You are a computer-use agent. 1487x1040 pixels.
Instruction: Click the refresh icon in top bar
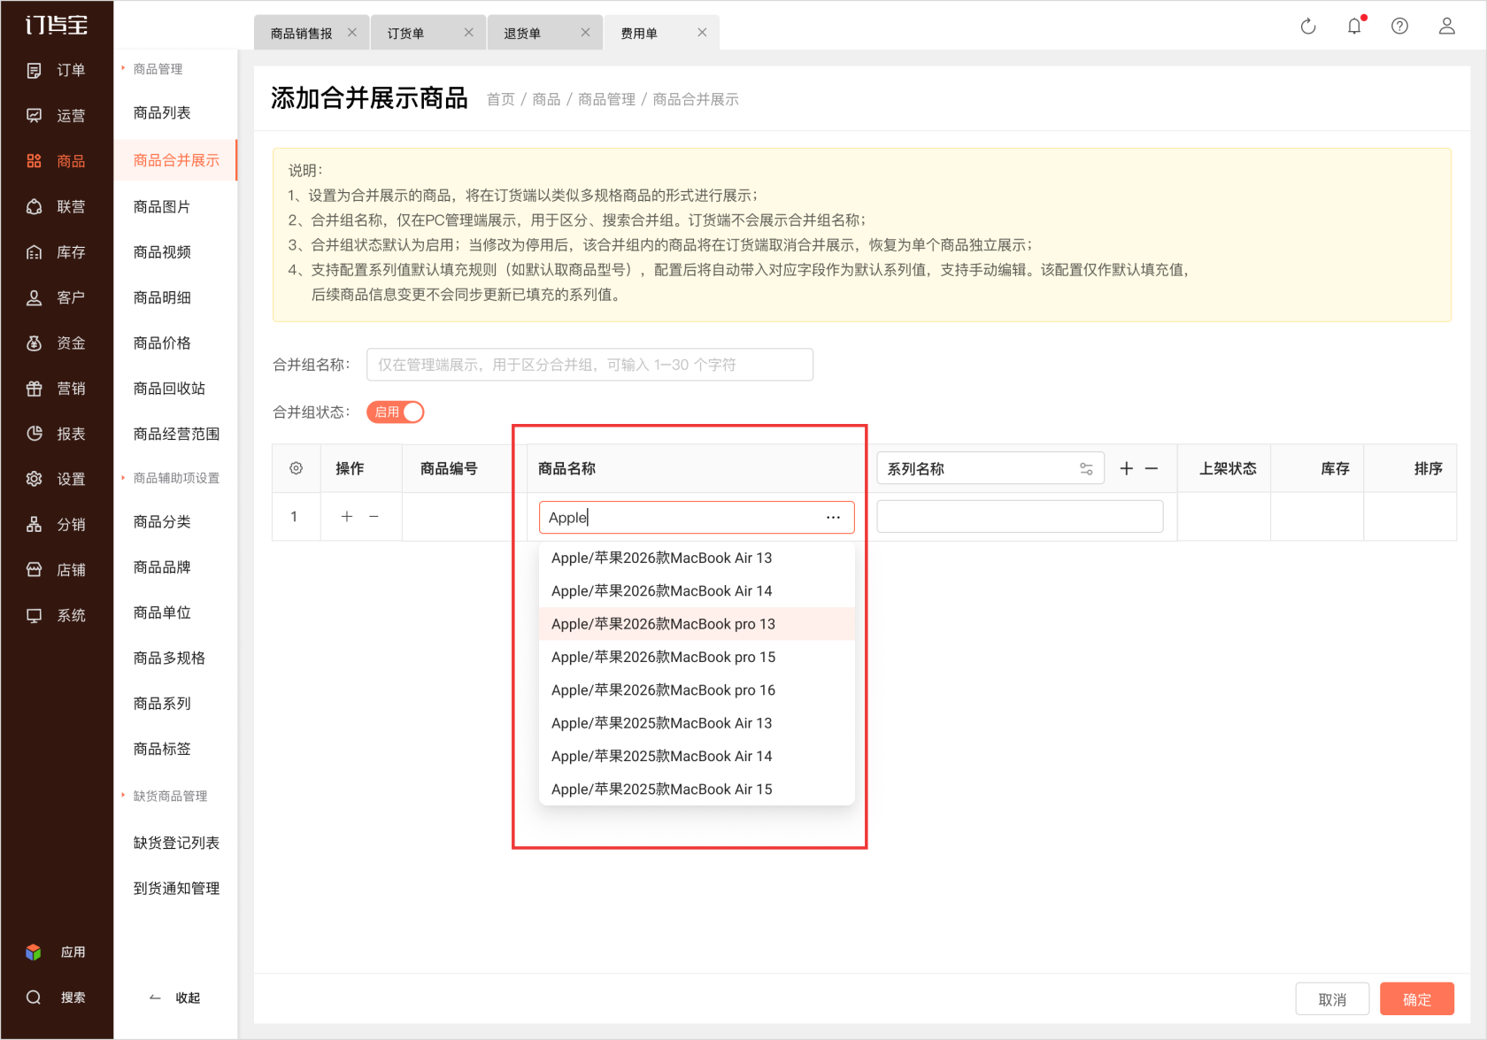[1308, 27]
